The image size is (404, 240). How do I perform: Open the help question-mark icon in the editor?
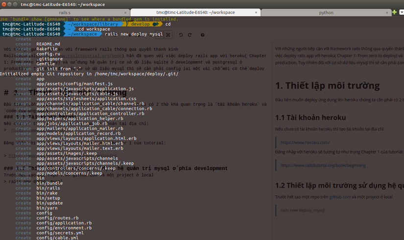point(203,35)
